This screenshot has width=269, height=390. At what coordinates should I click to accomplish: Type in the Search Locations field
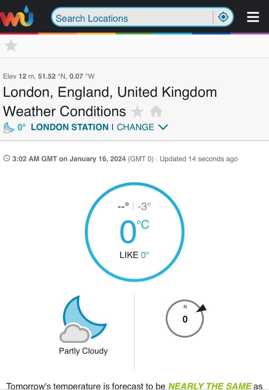click(x=132, y=18)
